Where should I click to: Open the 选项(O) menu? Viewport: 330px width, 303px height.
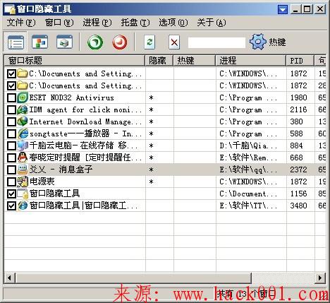click(x=173, y=23)
